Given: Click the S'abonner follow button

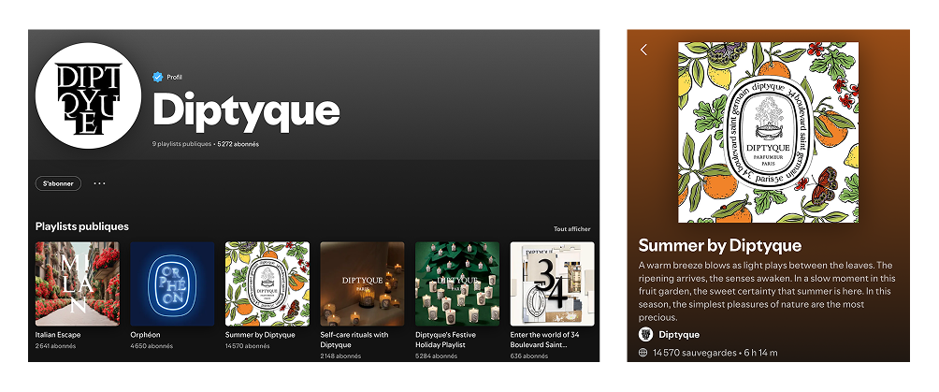Looking at the screenshot, I should pyautogui.click(x=58, y=183).
